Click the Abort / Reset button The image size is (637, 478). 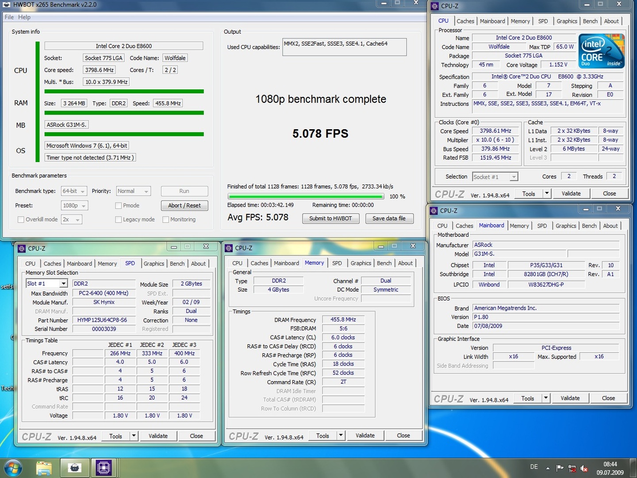pos(184,205)
